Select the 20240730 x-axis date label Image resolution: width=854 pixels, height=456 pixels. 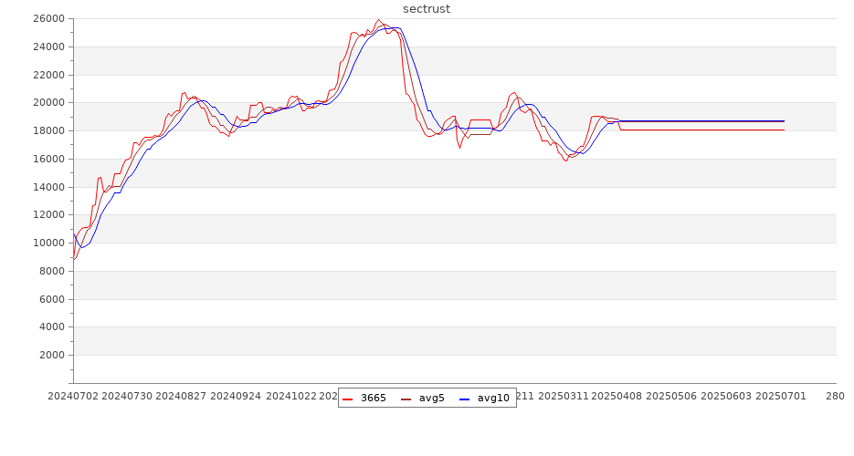pyautogui.click(x=127, y=396)
